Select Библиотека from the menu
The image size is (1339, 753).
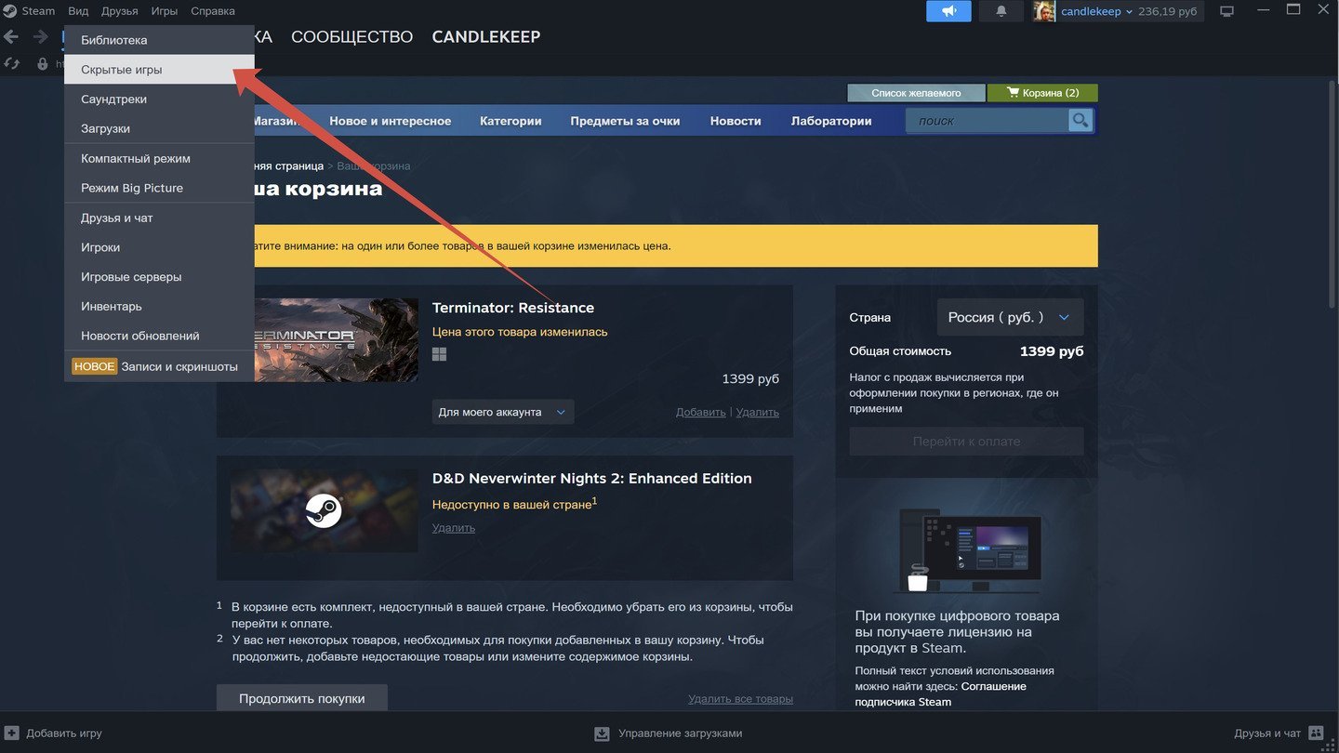159,40
